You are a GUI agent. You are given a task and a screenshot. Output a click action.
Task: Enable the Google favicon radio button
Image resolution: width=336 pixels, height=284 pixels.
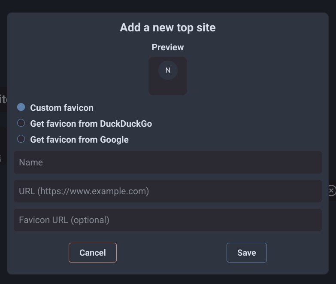click(21, 139)
